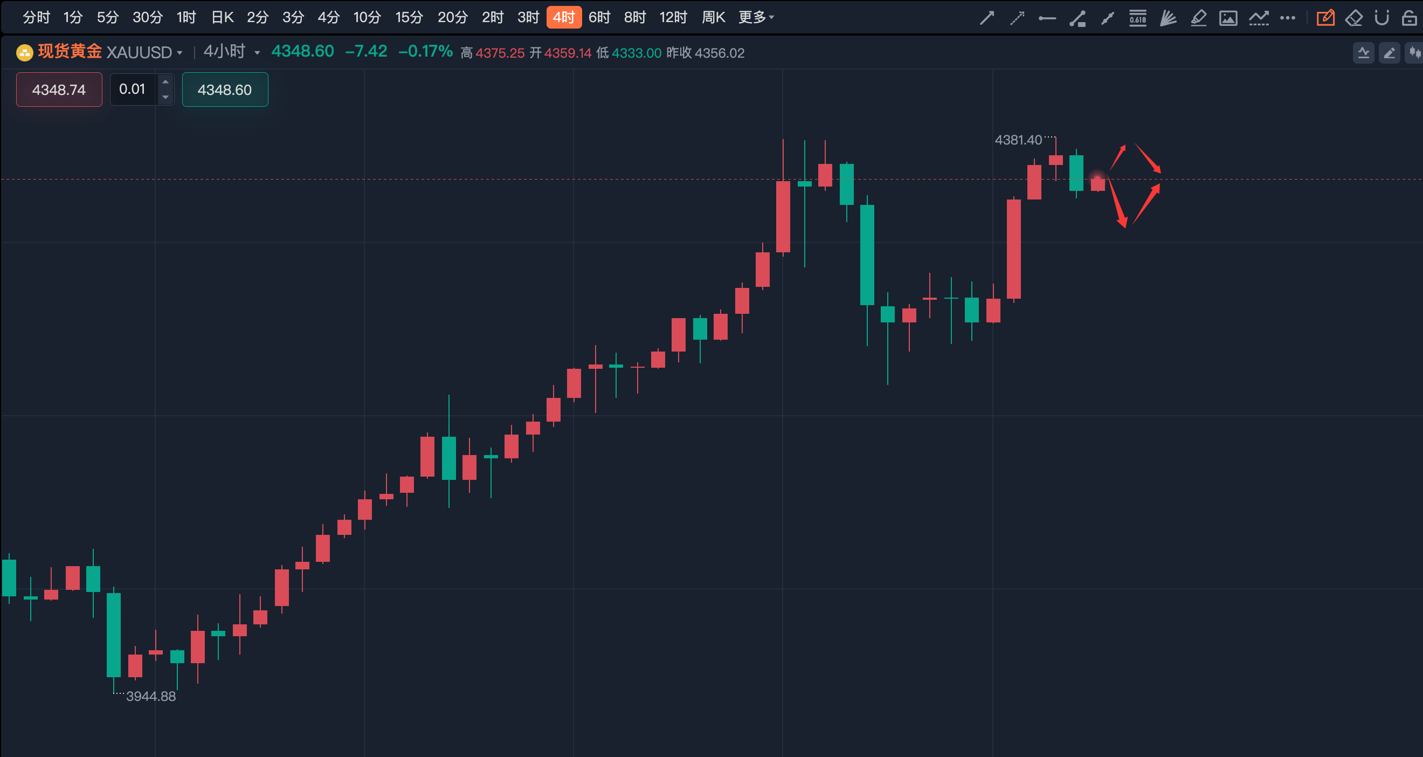Viewport: 1423px width, 757px height.
Task: Choose the horizontal ray line tool
Action: pyautogui.click(x=1047, y=18)
